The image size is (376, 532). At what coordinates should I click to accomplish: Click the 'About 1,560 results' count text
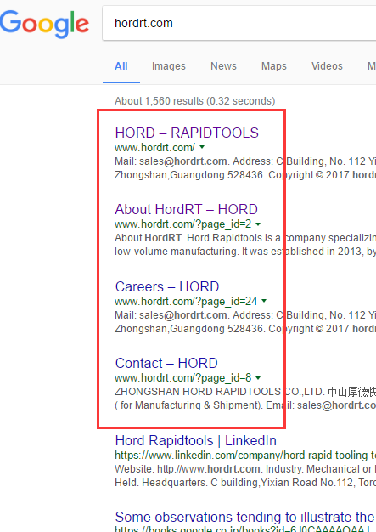click(x=194, y=101)
